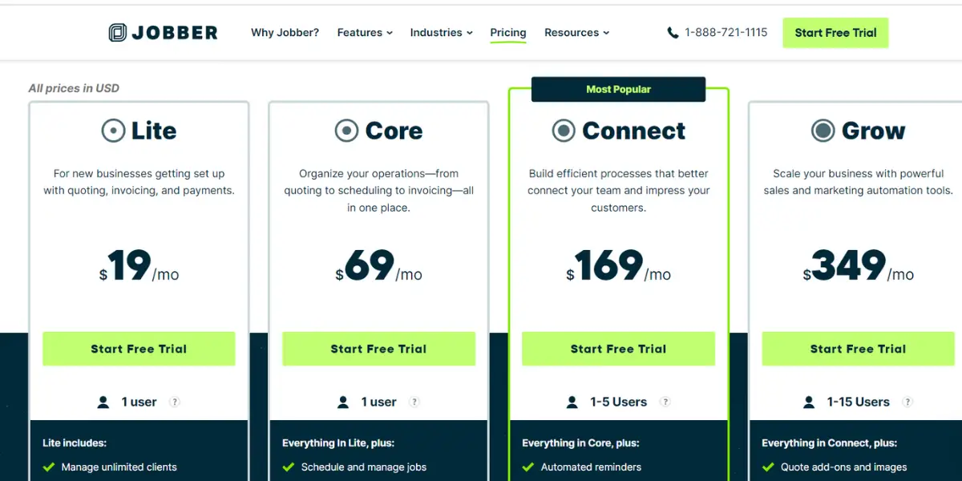
Task: Click the phone icon beside 1-888-721-1115
Action: (673, 33)
